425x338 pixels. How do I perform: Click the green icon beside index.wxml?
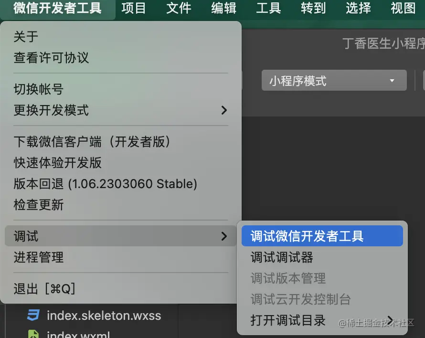[x=33, y=334]
